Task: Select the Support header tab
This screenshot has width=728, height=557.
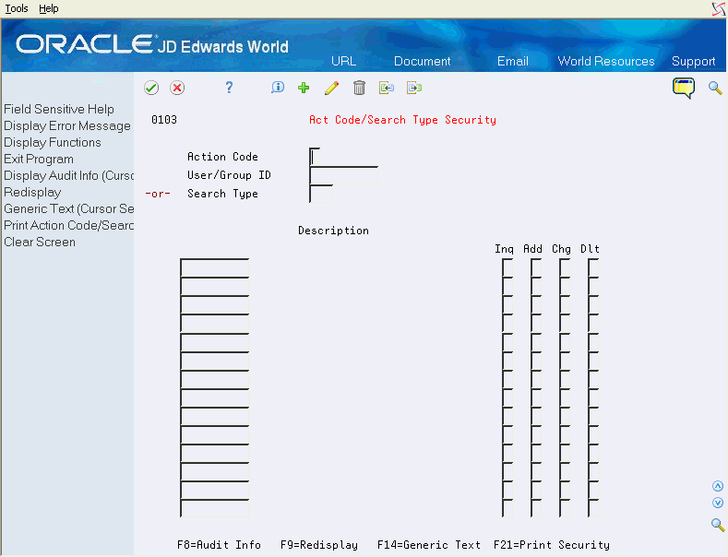Action: [x=693, y=61]
